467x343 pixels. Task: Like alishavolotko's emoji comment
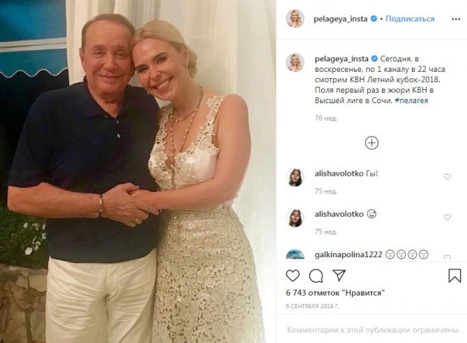tap(447, 218)
